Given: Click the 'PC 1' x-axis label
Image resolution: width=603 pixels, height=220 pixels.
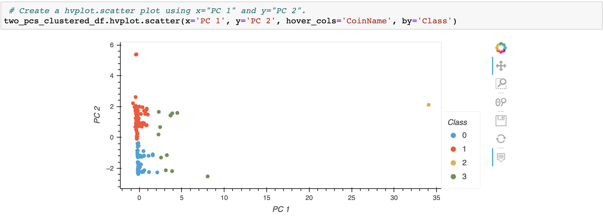Looking at the screenshot, I should point(281,209).
